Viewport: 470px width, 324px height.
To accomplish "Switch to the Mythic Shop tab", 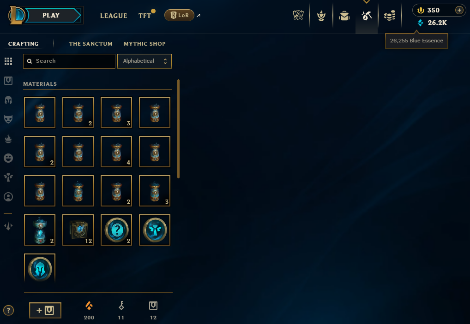I will (145, 44).
